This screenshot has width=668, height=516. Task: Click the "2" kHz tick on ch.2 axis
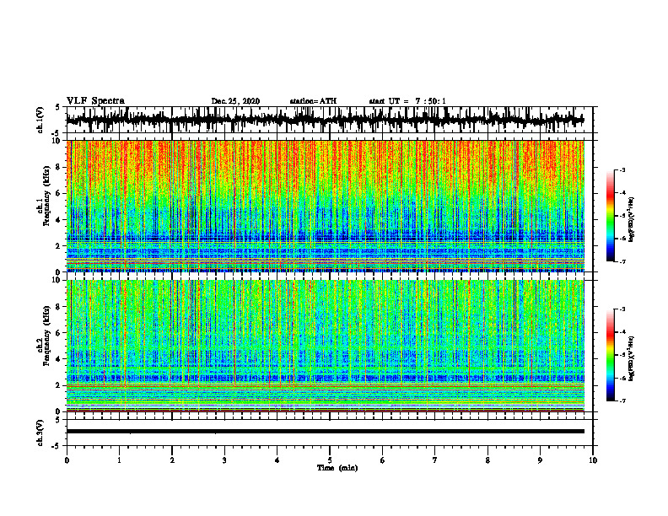(x=58, y=385)
